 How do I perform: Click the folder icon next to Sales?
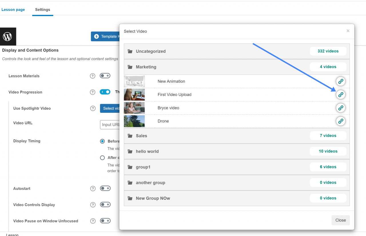coord(130,135)
